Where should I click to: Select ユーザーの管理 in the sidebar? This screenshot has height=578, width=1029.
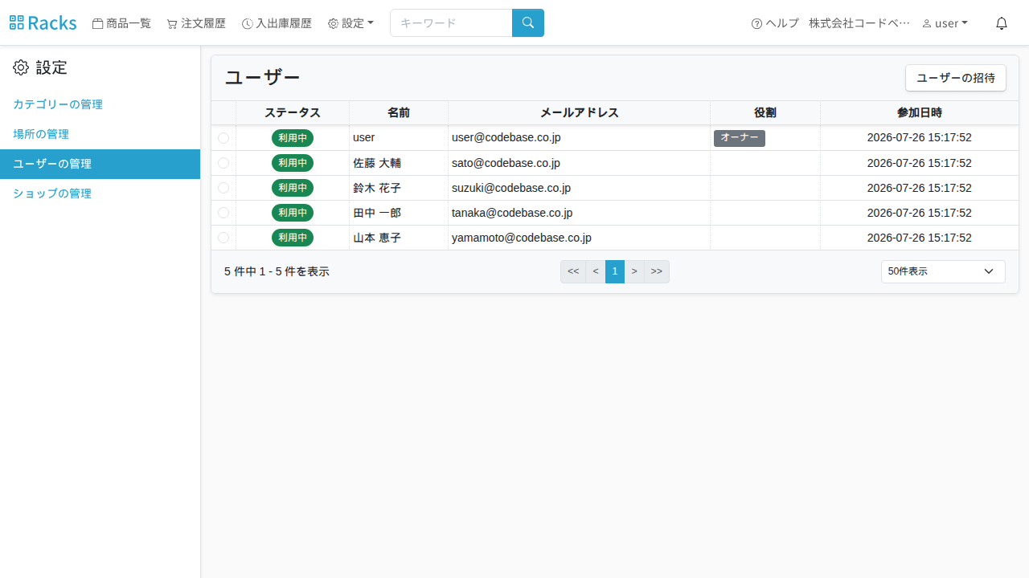tap(100, 164)
